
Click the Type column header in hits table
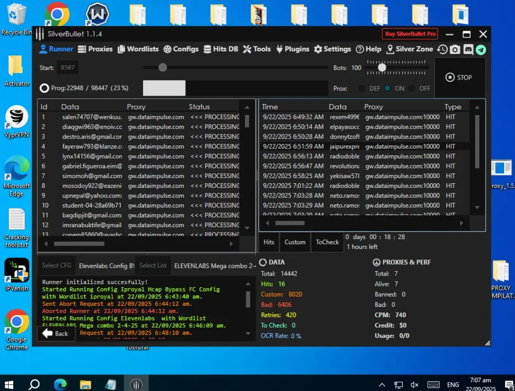coord(452,107)
